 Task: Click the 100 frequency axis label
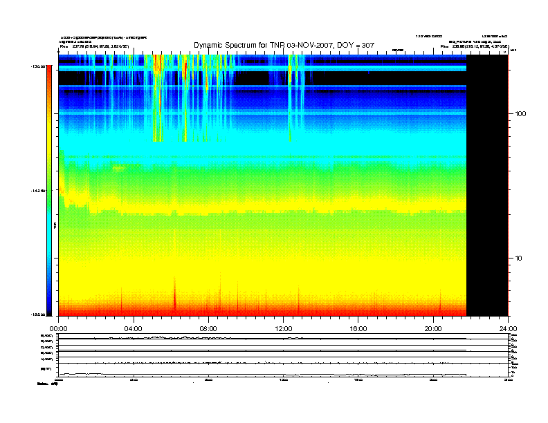coord(520,114)
